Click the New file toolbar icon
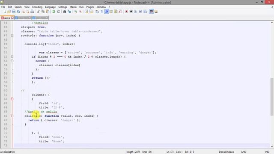The image size is (274, 154). (x=5, y=12)
